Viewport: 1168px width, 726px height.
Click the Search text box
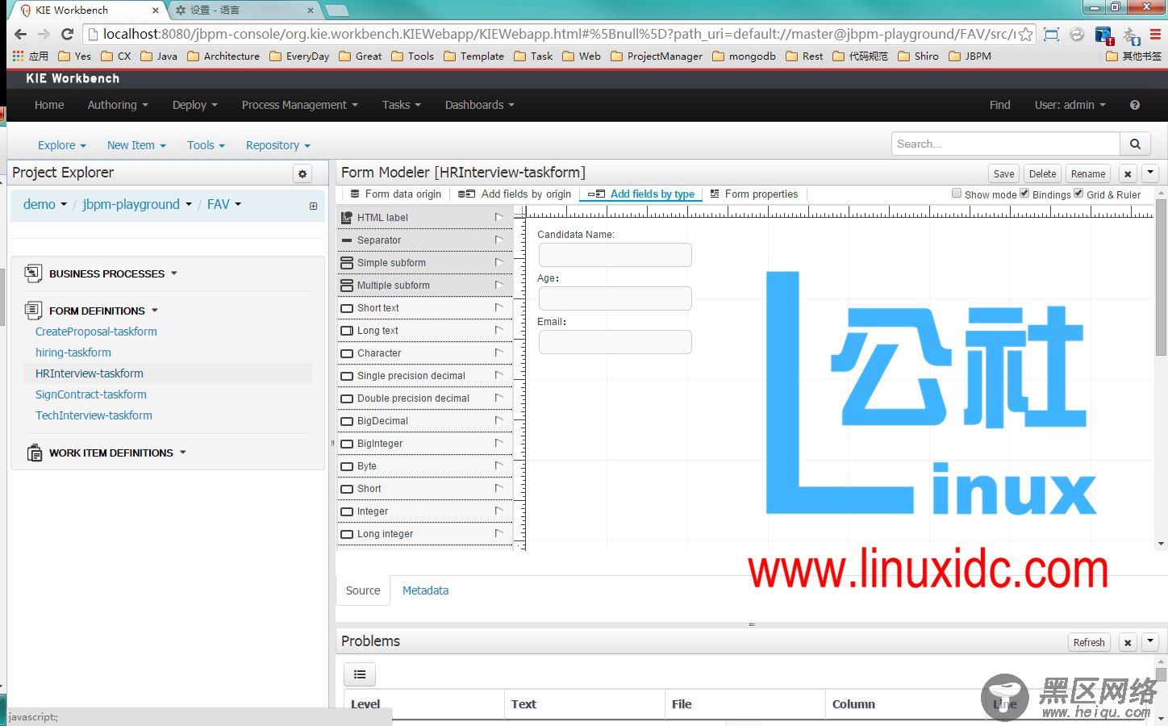pyautogui.click(x=1006, y=144)
